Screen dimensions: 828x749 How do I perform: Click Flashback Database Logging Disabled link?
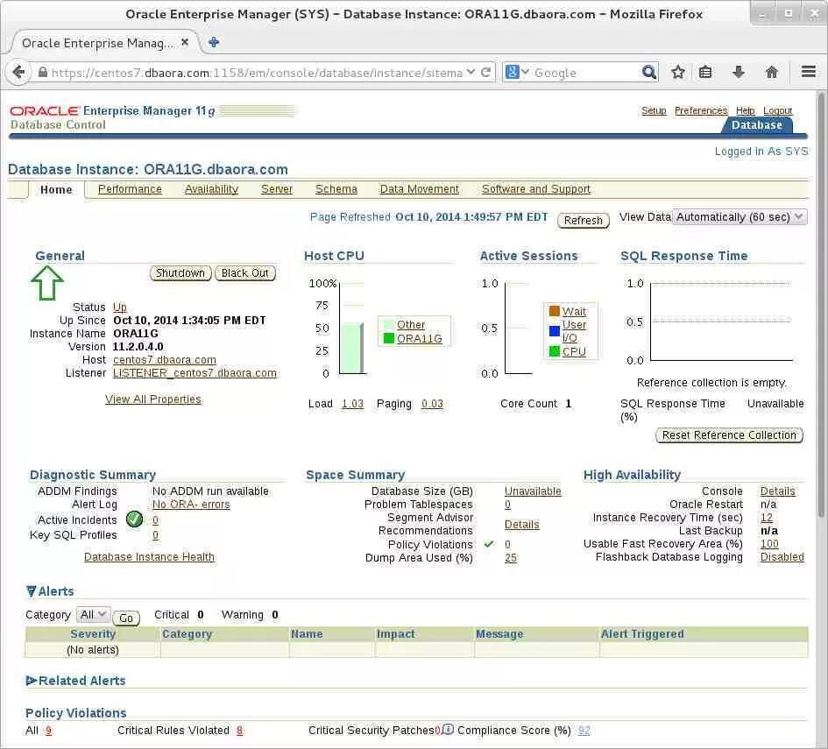click(782, 557)
